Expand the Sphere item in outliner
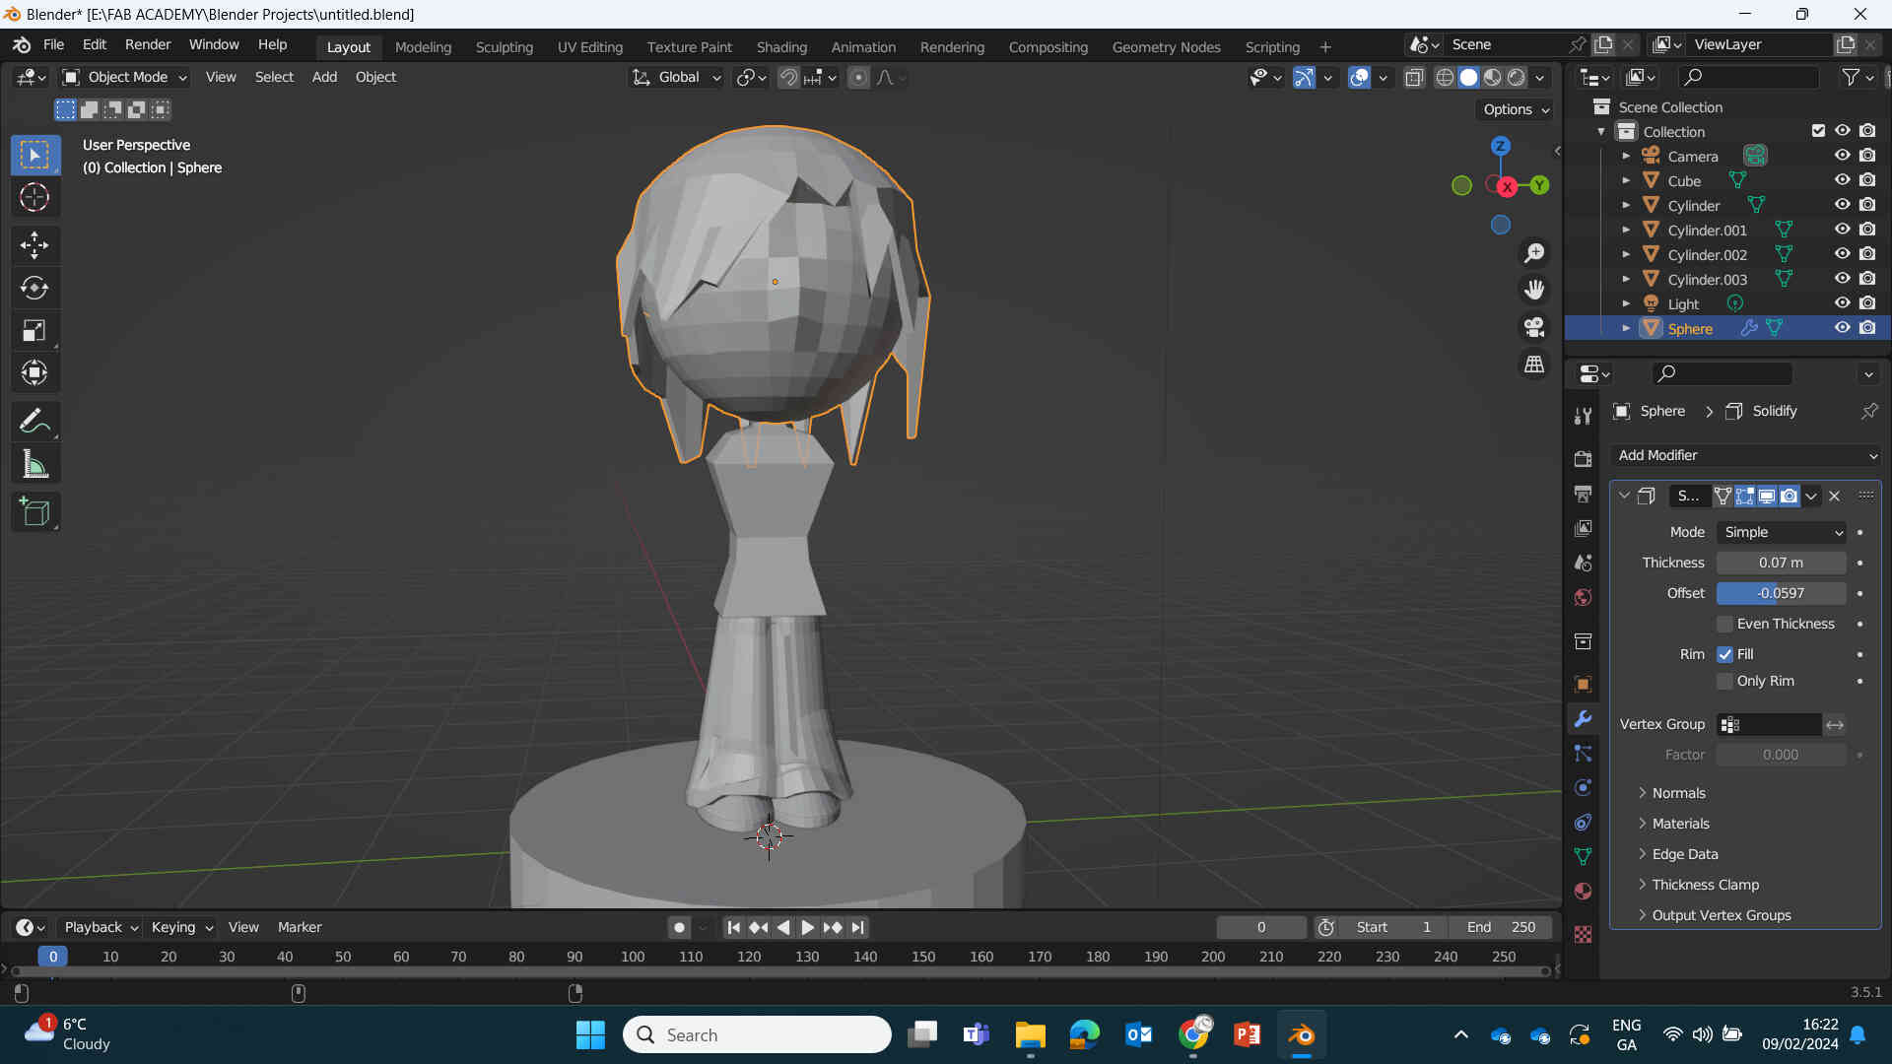Image resolution: width=1892 pixels, height=1064 pixels. (1626, 328)
